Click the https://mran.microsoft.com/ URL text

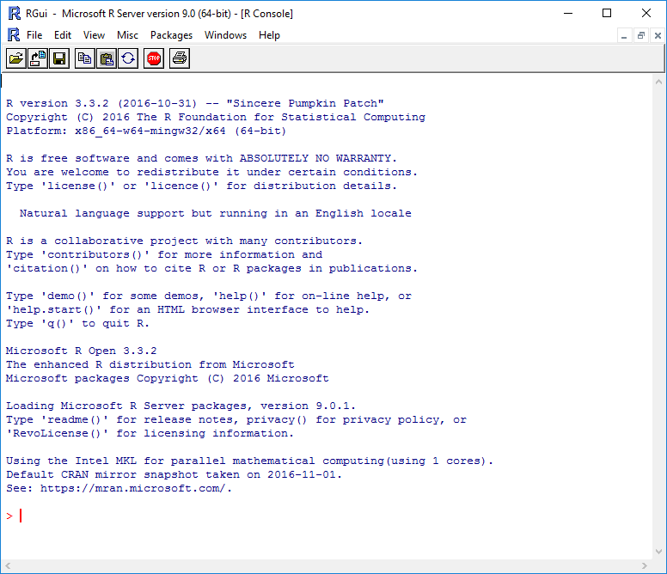132,488
